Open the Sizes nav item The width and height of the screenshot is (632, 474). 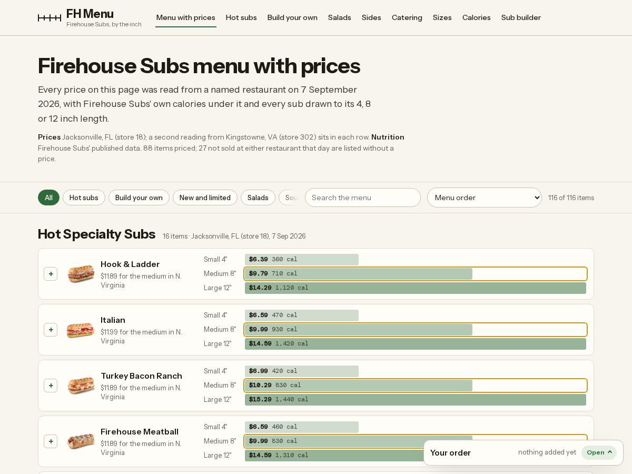[442, 17]
